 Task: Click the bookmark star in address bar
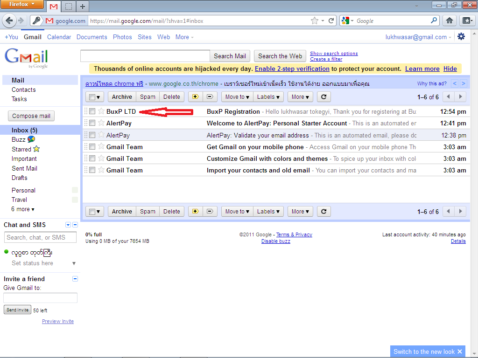(x=314, y=21)
